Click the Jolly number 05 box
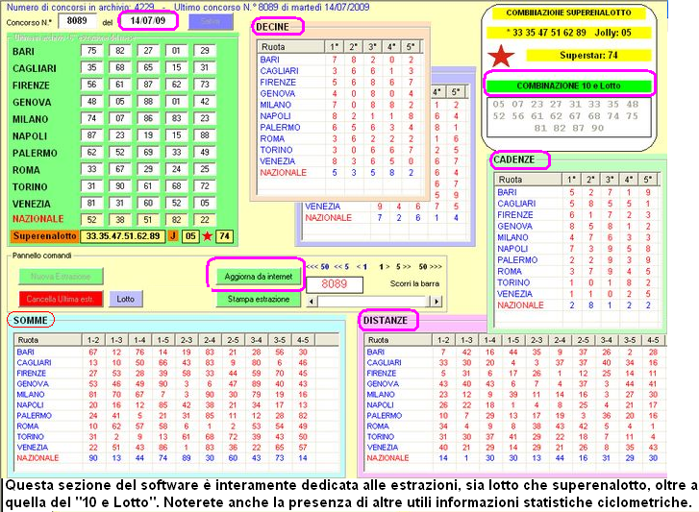 coord(190,236)
